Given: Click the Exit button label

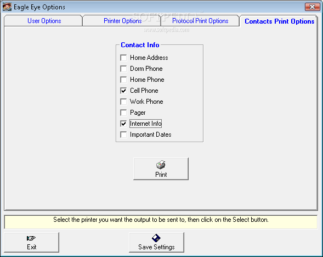Looking at the screenshot, I should coord(31,247).
